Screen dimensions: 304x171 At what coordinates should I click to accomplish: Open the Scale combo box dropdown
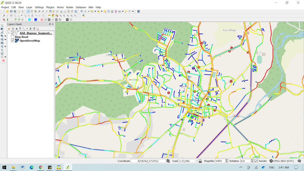point(196,161)
